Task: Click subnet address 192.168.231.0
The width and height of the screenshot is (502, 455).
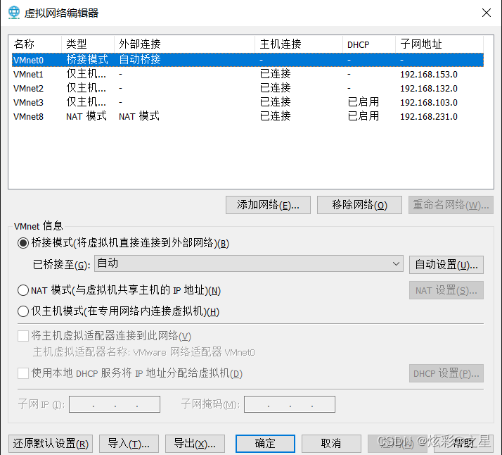Action: 429,117
